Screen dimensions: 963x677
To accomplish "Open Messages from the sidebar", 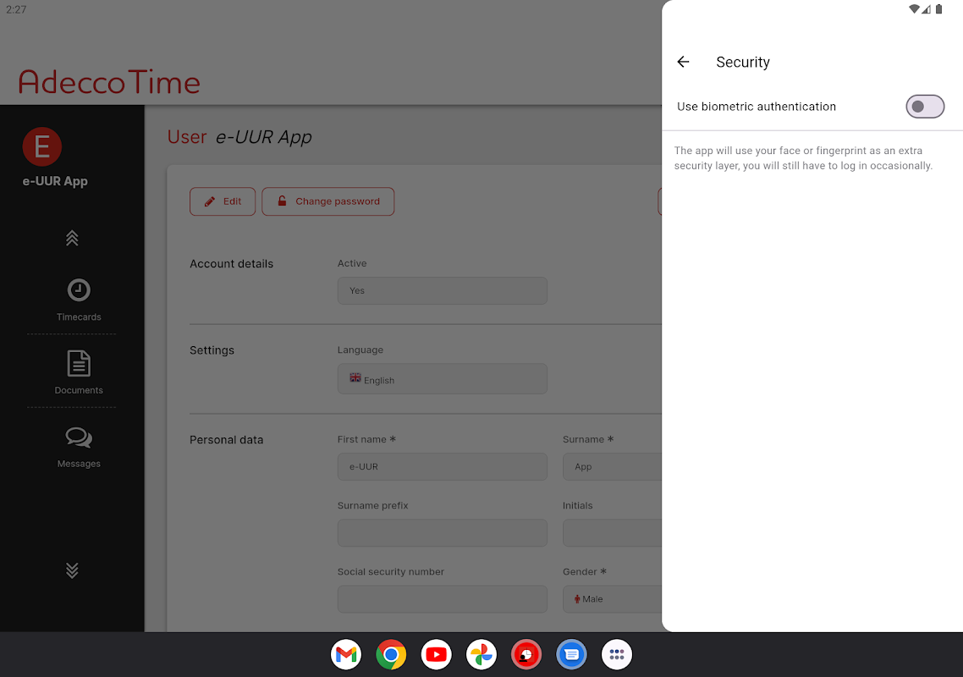I will pos(79,447).
